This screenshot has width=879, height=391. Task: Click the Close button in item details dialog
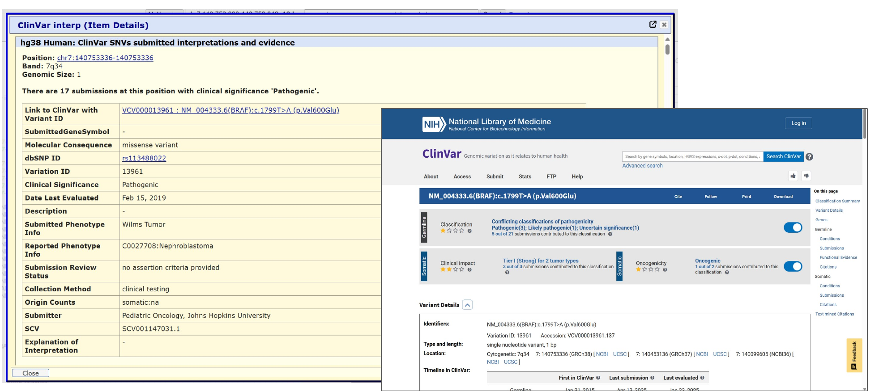pyautogui.click(x=30, y=373)
